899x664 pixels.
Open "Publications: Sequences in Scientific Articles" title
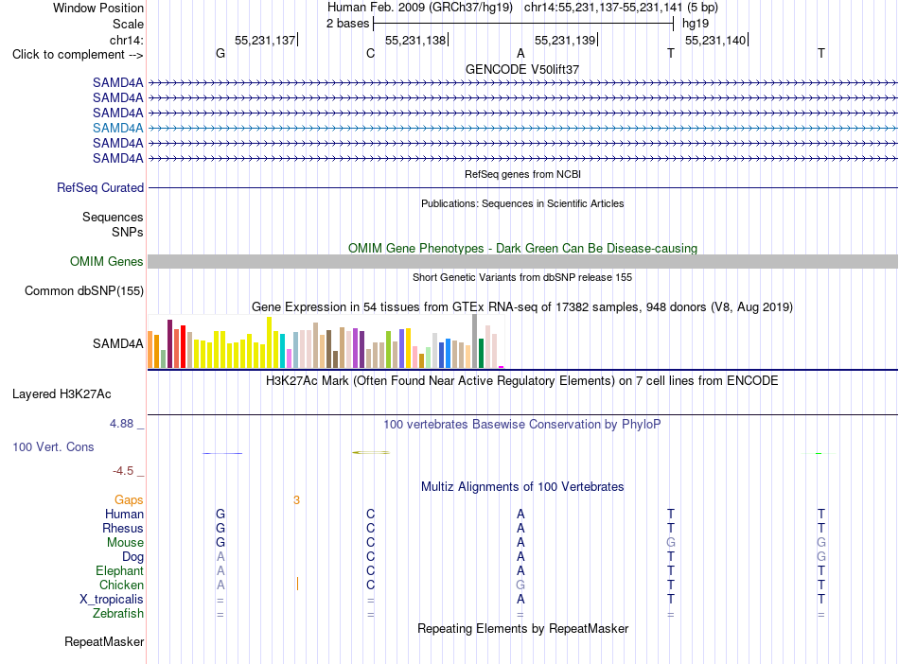[522, 203]
